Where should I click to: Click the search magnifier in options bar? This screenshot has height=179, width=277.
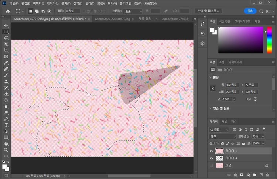click(261, 11)
